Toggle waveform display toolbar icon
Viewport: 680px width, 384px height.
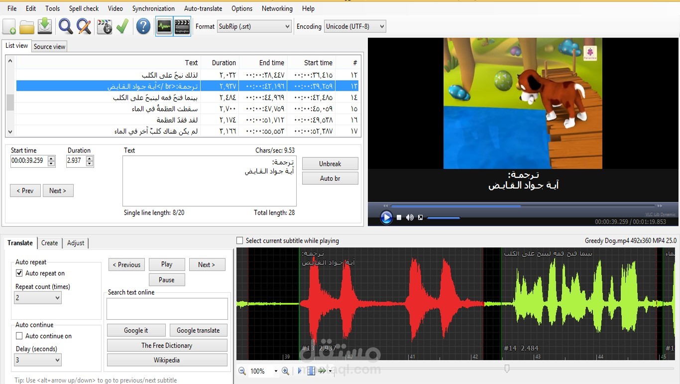click(x=164, y=26)
